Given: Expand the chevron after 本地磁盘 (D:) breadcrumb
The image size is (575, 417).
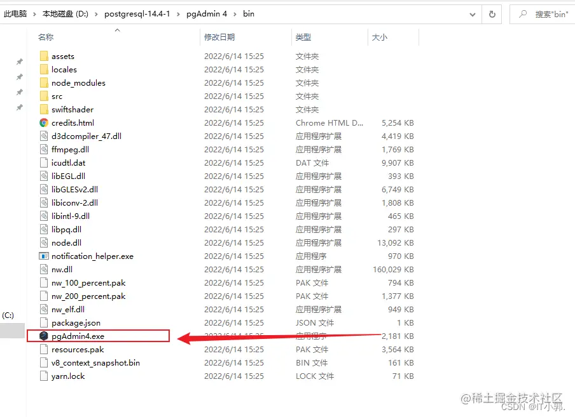Looking at the screenshot, I should click(x=96, y=14).
